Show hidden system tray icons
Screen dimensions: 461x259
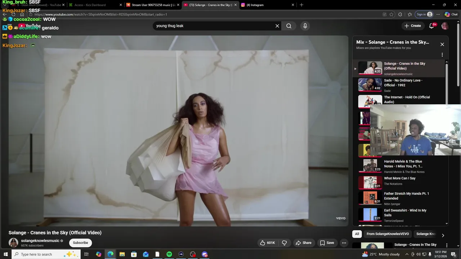407,254
